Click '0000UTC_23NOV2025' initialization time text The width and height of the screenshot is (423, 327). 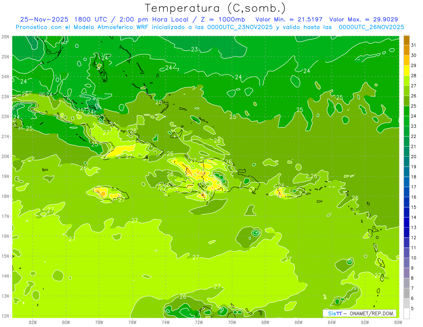pos(240,27)
